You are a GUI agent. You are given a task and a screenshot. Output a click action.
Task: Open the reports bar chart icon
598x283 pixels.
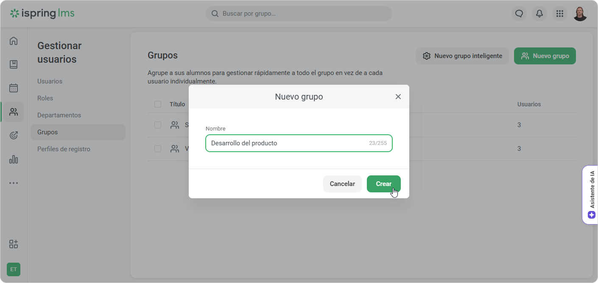point(14,159)
